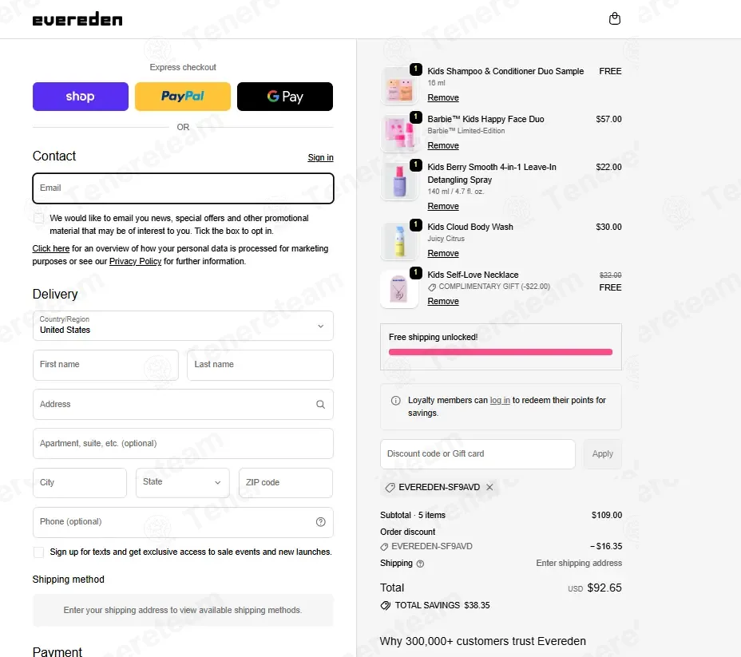Click the Barbie Kids Happy Face Duo thumbnail

[x=399, y=133]
